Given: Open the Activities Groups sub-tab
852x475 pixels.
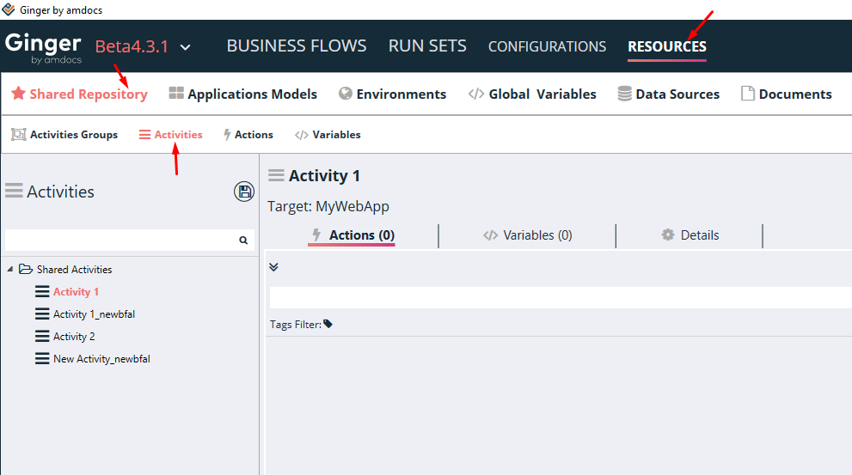Looking at the screenshot, I should click(64, 135).
